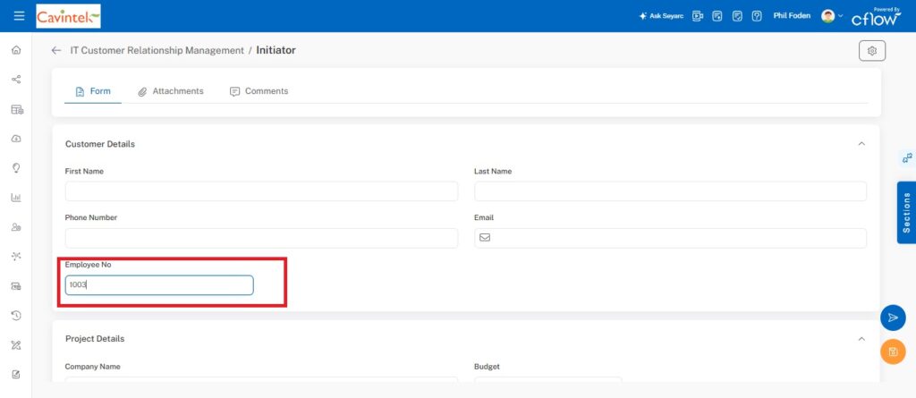The width and height of the screenshot is (916, 398).
Task: Click the Ask Seyarc button
Action: (x=661, y=16)
